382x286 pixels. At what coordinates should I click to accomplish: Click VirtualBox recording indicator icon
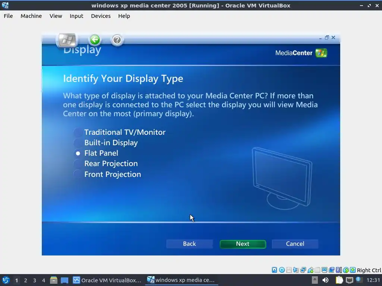[331, 270]
